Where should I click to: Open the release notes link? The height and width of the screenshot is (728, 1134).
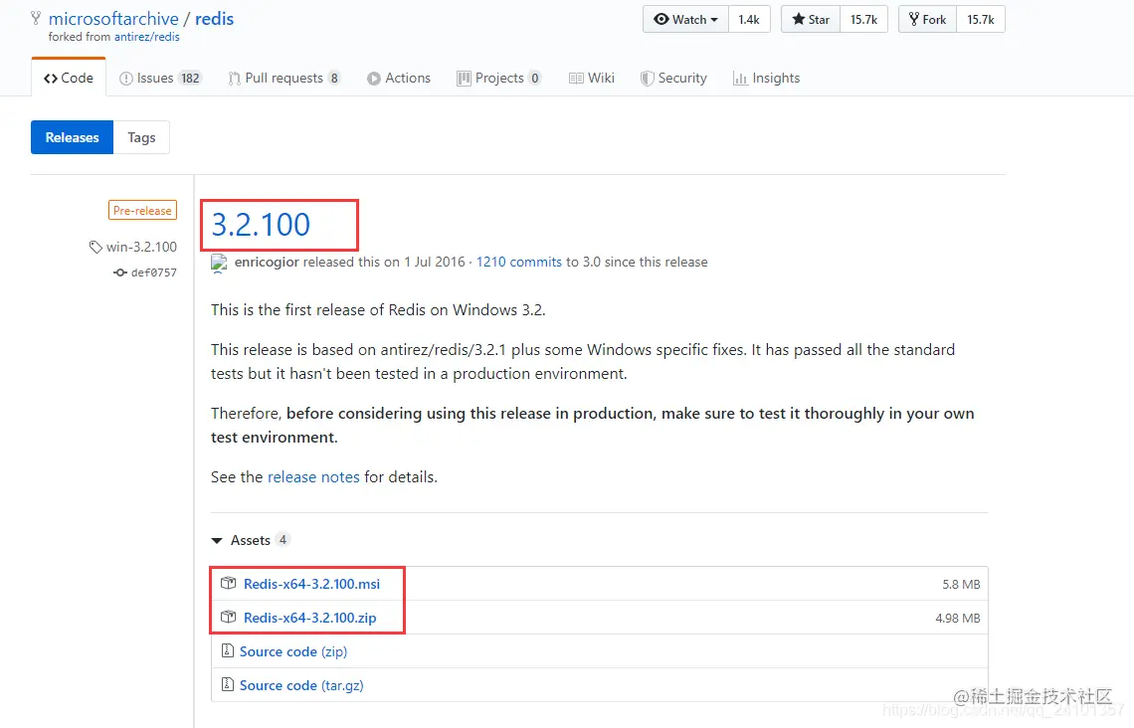point(313,477)
